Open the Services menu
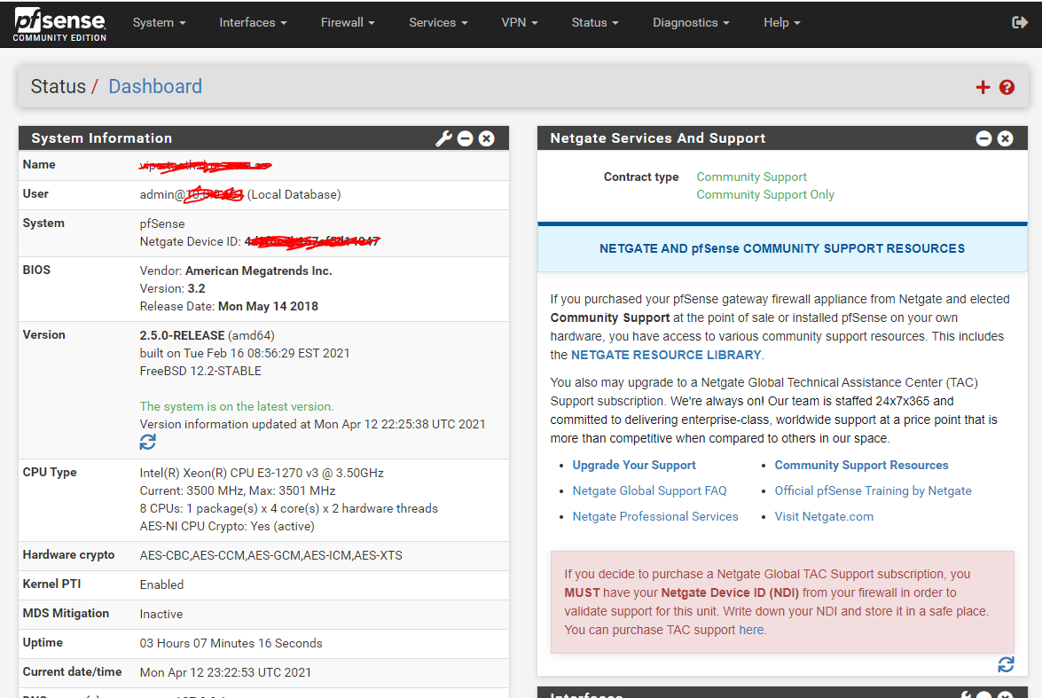 point(439,22)
